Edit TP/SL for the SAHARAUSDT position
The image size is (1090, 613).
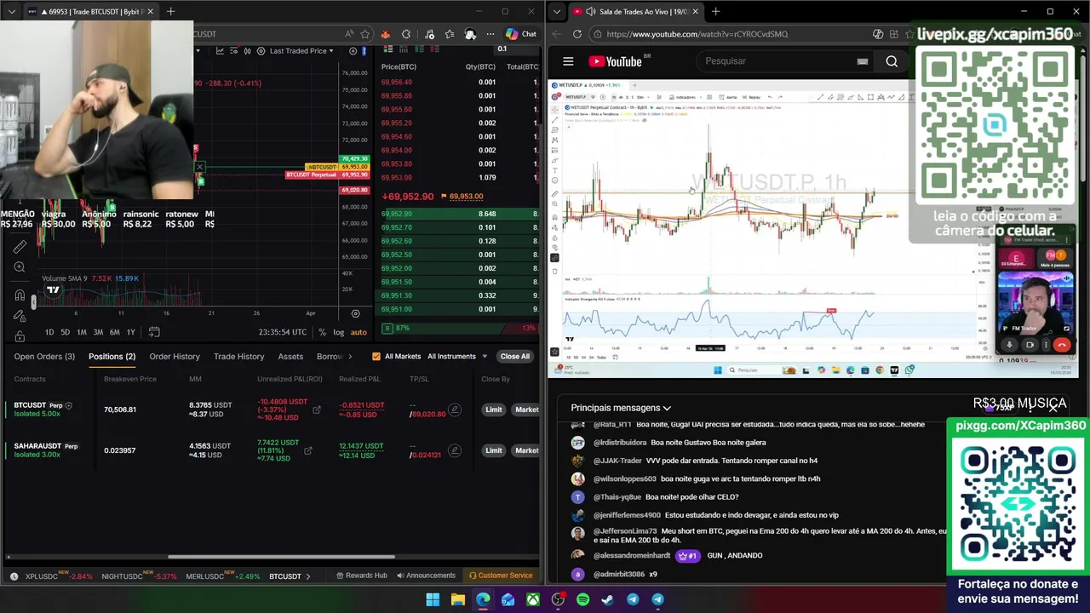tap(455, 450)
